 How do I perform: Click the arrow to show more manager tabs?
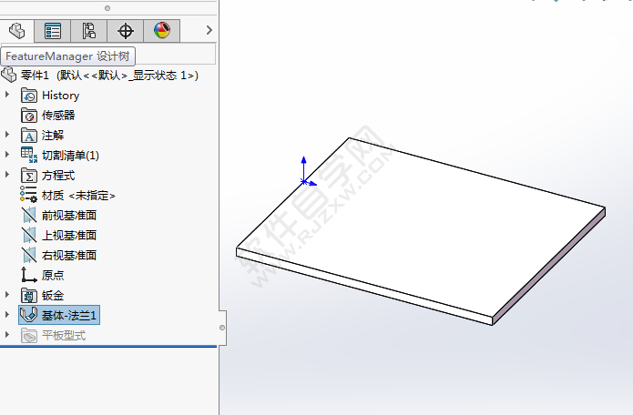(x=209, y=31)
